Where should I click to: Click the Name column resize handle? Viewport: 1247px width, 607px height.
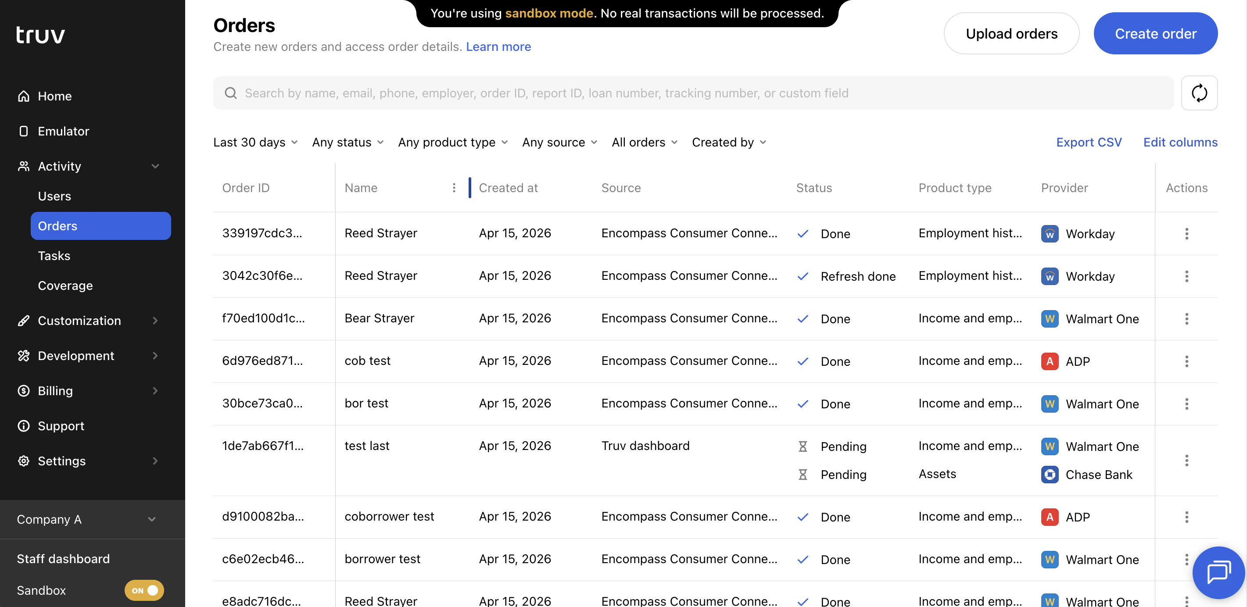point(469,188)
